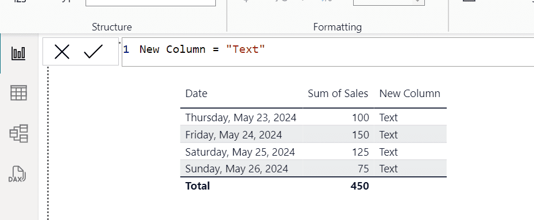The height and width of the screenshot is (220, 534).
Task: Click the 450 total sales value
Action: [359, 186]
